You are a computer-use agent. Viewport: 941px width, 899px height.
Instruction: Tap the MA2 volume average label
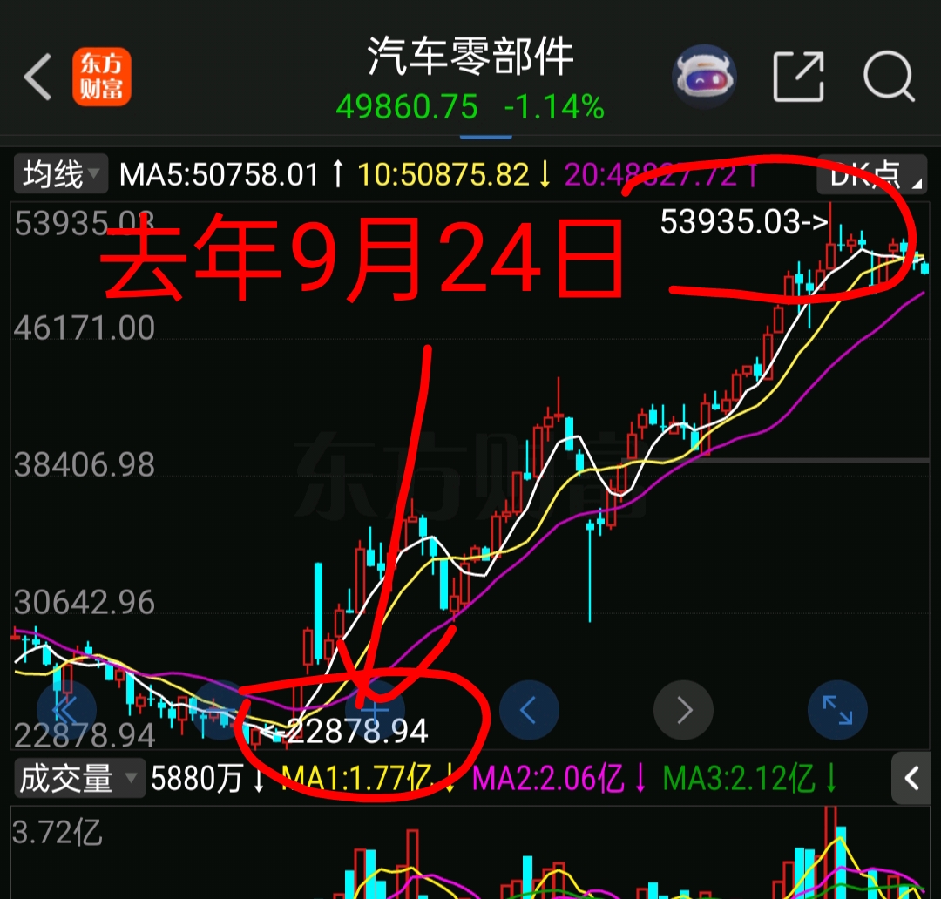[x=548, y=779]
